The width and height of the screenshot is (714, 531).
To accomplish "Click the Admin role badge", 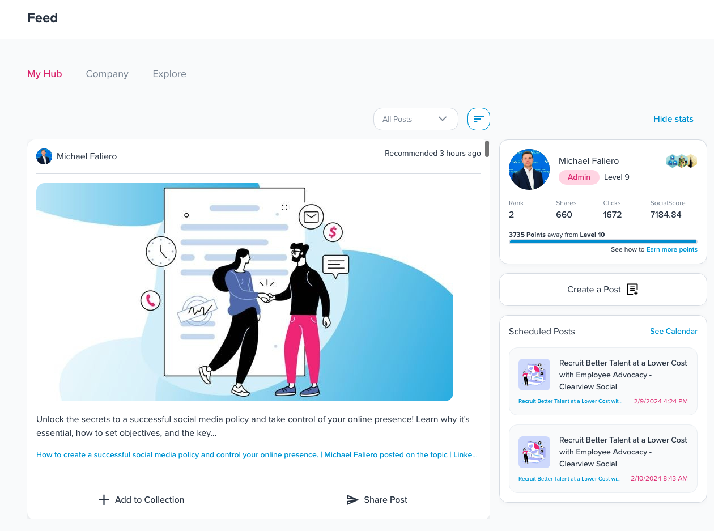I will tap(579, 177).
